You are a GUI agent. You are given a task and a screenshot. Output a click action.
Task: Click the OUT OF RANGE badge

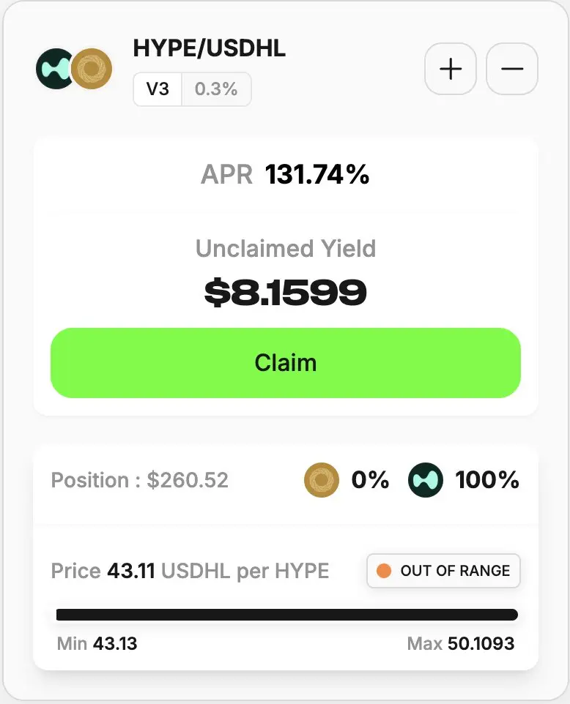coord(443,571)
